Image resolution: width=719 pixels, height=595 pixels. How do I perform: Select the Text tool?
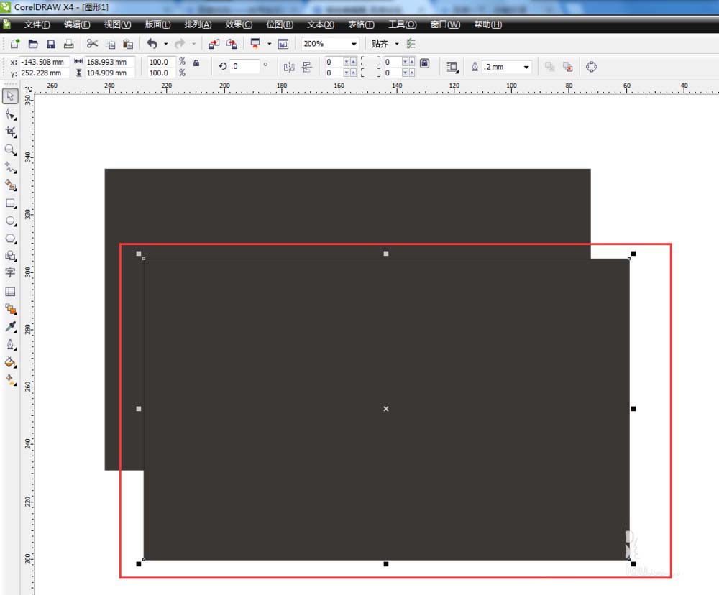tap(11, 273)
